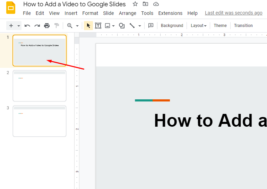
Task: Open version history via last edit link
Action: click(233, 13)
